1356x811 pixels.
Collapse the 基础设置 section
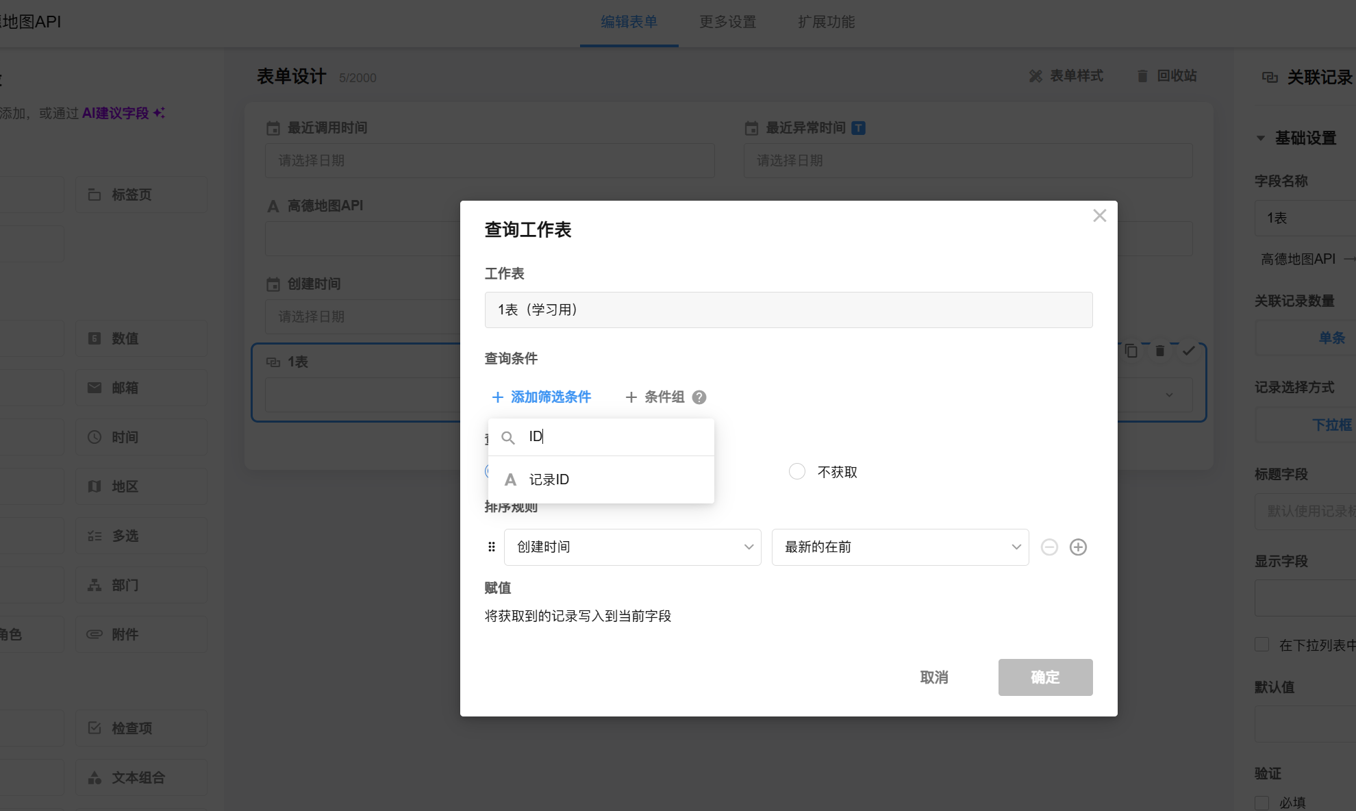click(1261, 138)
